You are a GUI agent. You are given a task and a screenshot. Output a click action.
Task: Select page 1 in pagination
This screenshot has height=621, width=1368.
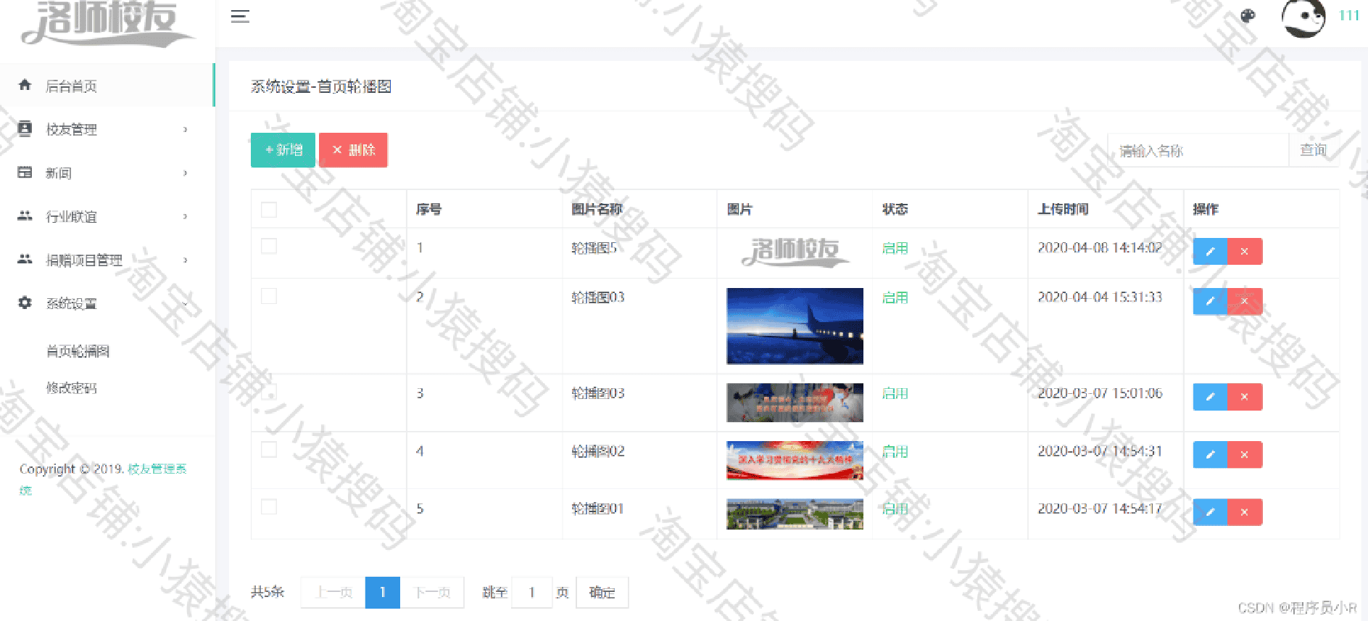(x=383, y=593)
